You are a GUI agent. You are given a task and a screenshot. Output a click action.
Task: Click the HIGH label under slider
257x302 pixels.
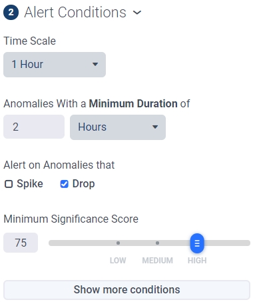pyautogui.click(x=197, y=261)
